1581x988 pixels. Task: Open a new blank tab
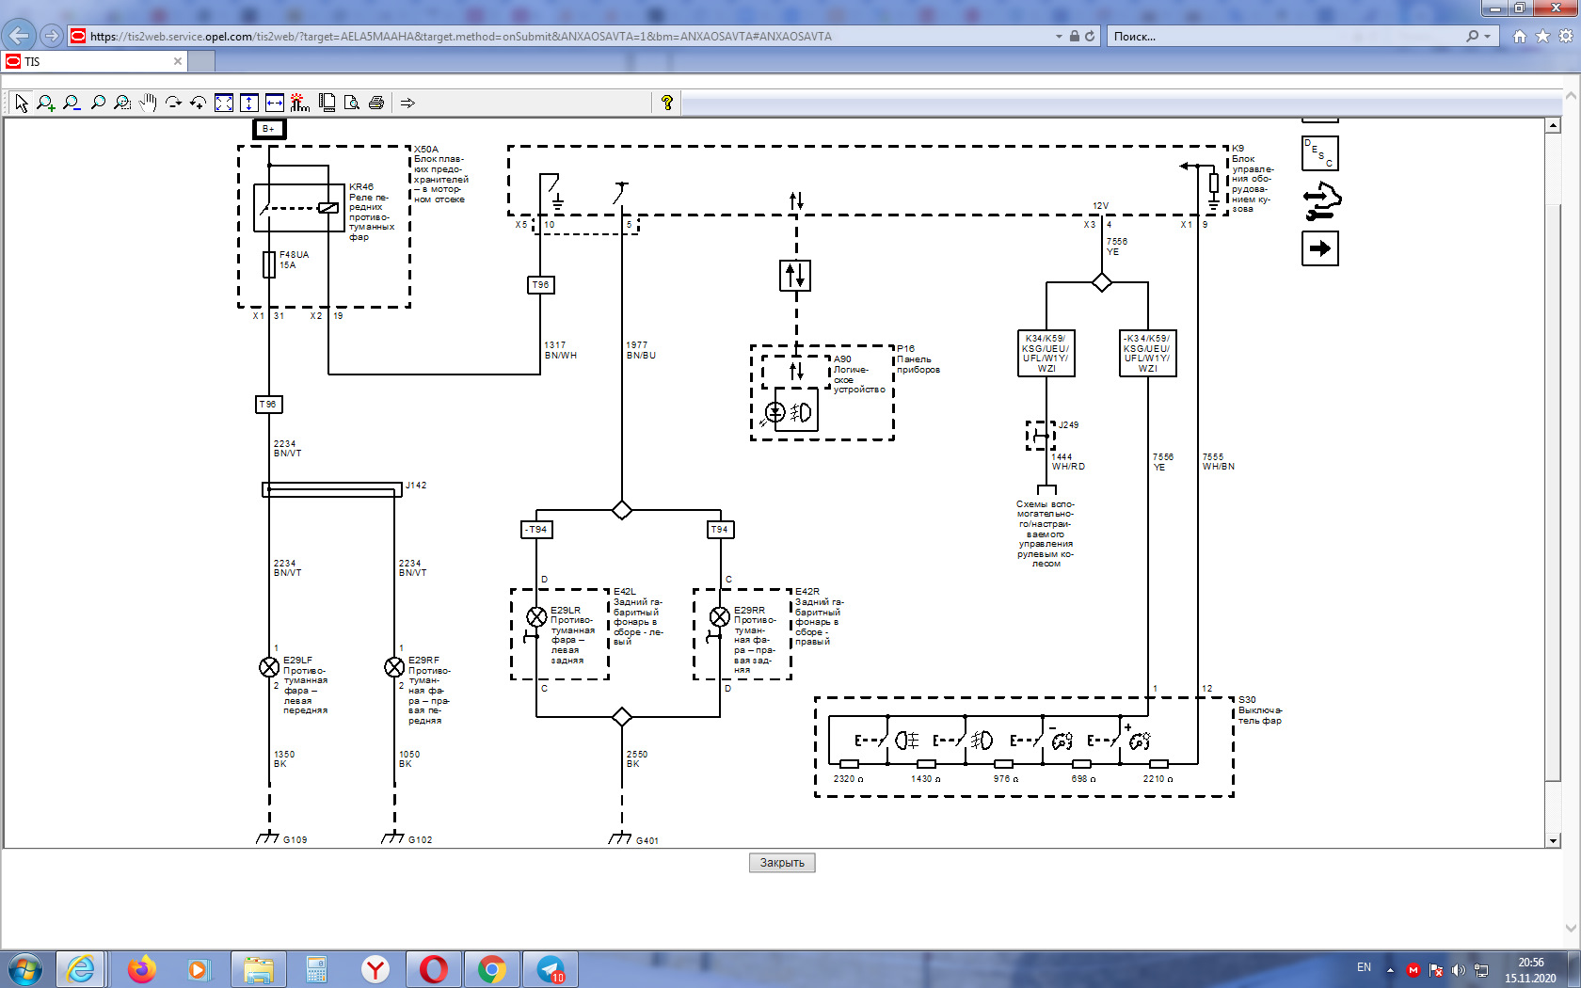coord(201,61)
